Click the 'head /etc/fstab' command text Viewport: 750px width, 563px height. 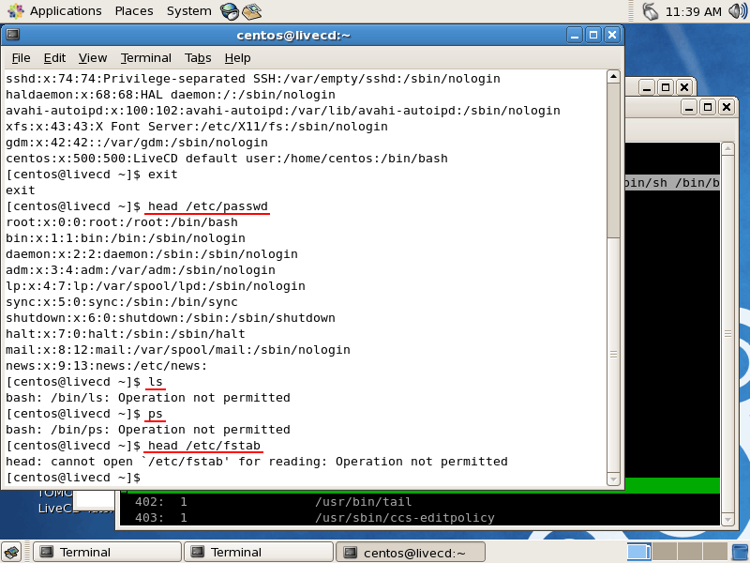[x=204, y=446]
